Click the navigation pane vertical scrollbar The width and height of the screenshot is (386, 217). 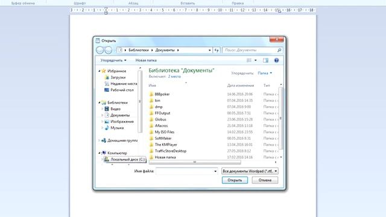tap(140, 101)
